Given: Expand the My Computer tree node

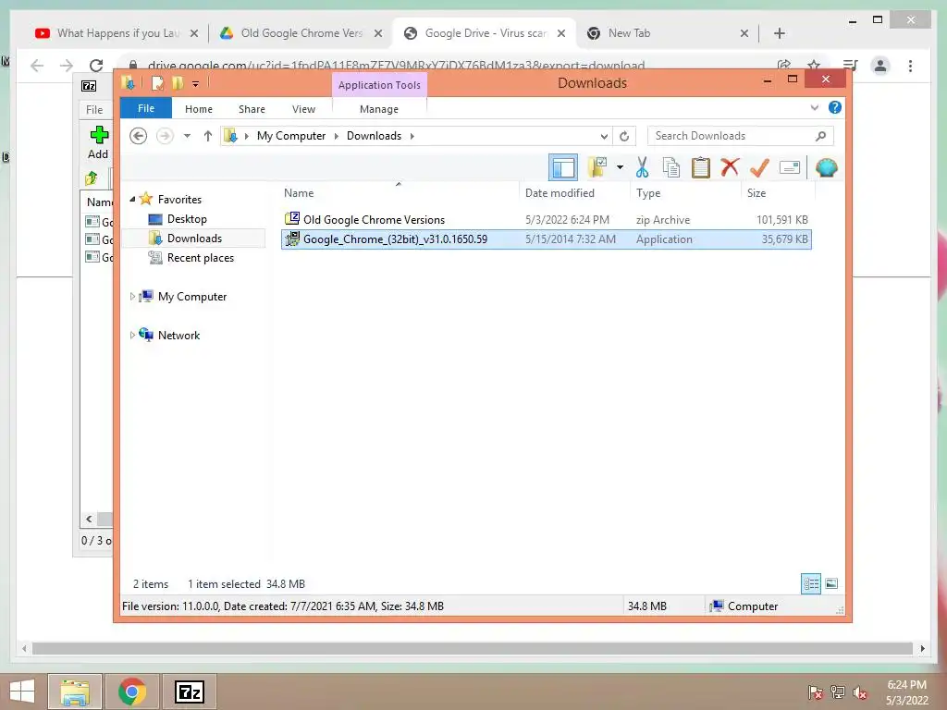Looking at the screenshot, I should click(x=133, y=297).
